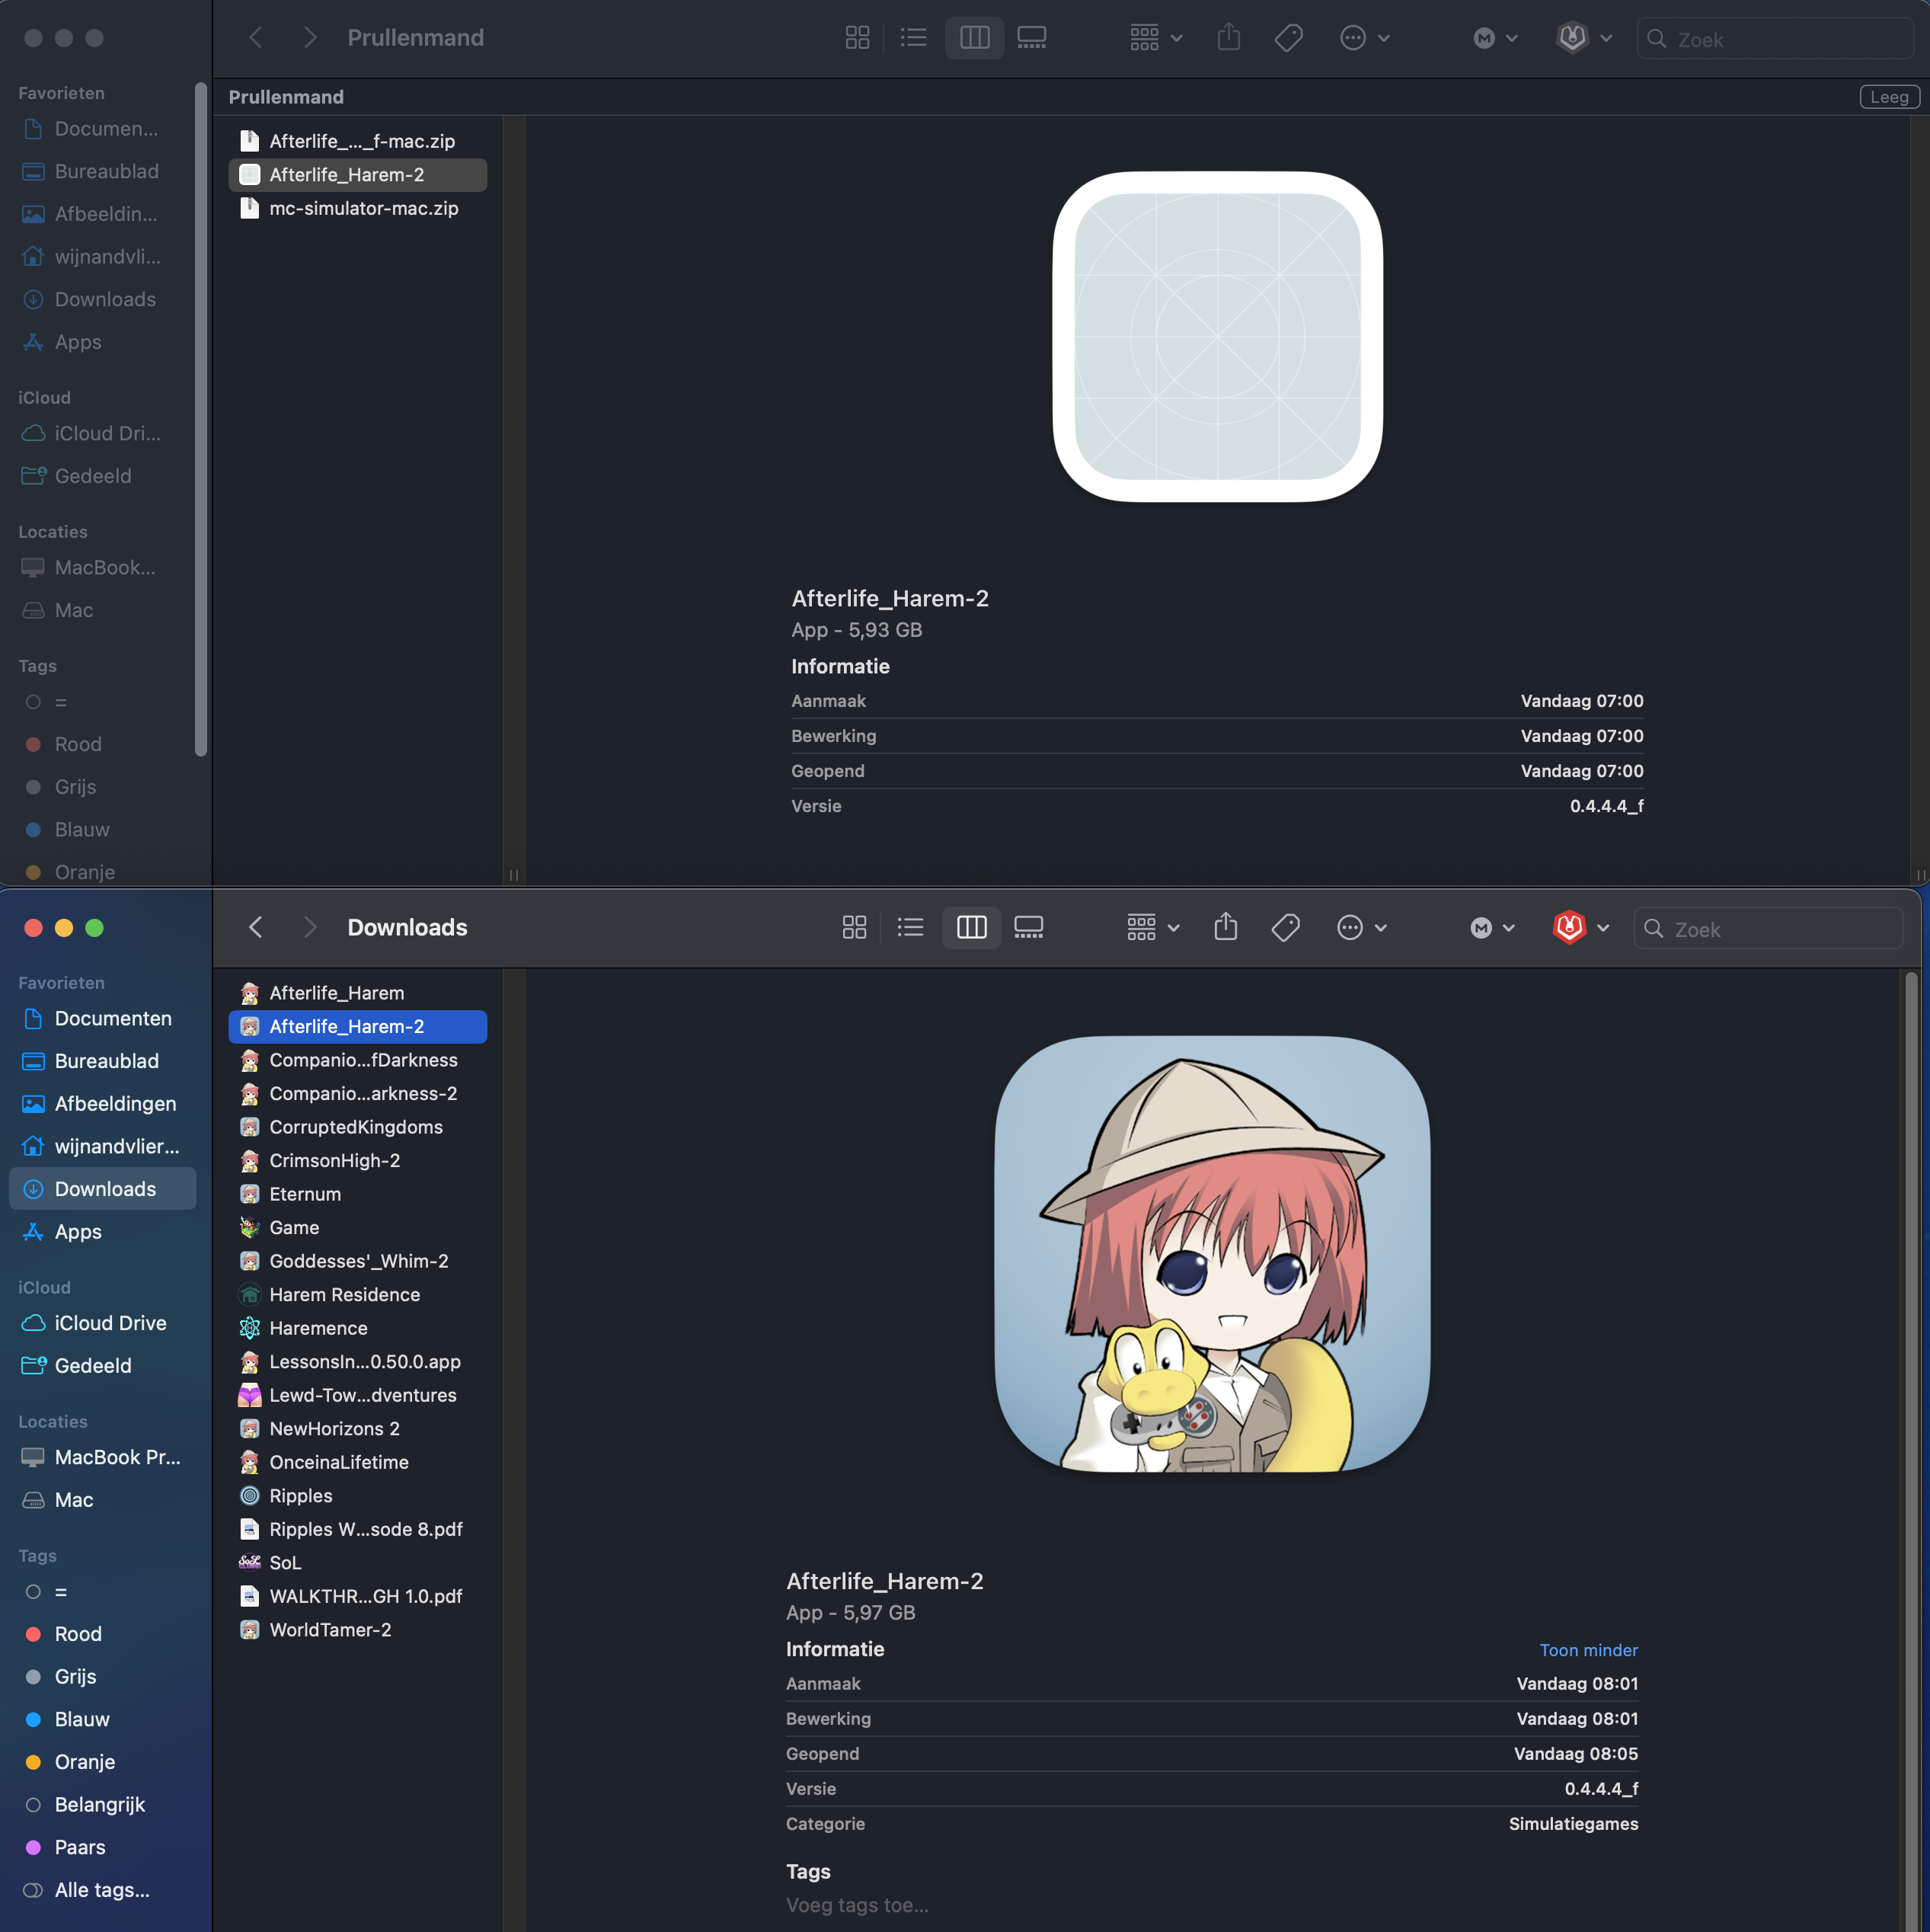Screen dimensions: 1930x1932
Task: Click the tag icon in Prullenmand toolbar
Action: click(x=1288, y=38)
